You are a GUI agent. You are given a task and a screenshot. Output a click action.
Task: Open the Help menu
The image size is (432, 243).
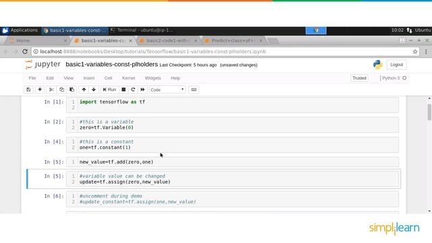point(175,78)
